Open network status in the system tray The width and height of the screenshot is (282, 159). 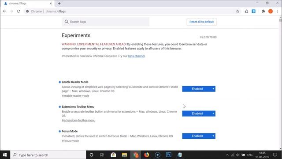point(233,155)
